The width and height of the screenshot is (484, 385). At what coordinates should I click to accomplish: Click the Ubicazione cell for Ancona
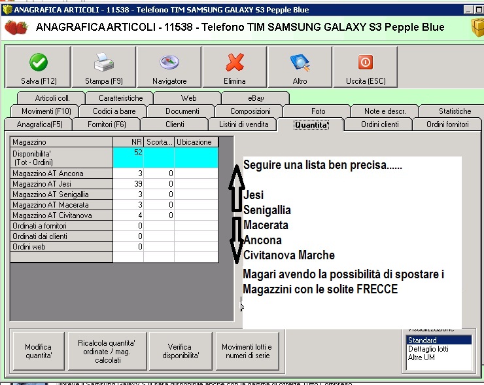pyautogui.click(x=196, y=174)
